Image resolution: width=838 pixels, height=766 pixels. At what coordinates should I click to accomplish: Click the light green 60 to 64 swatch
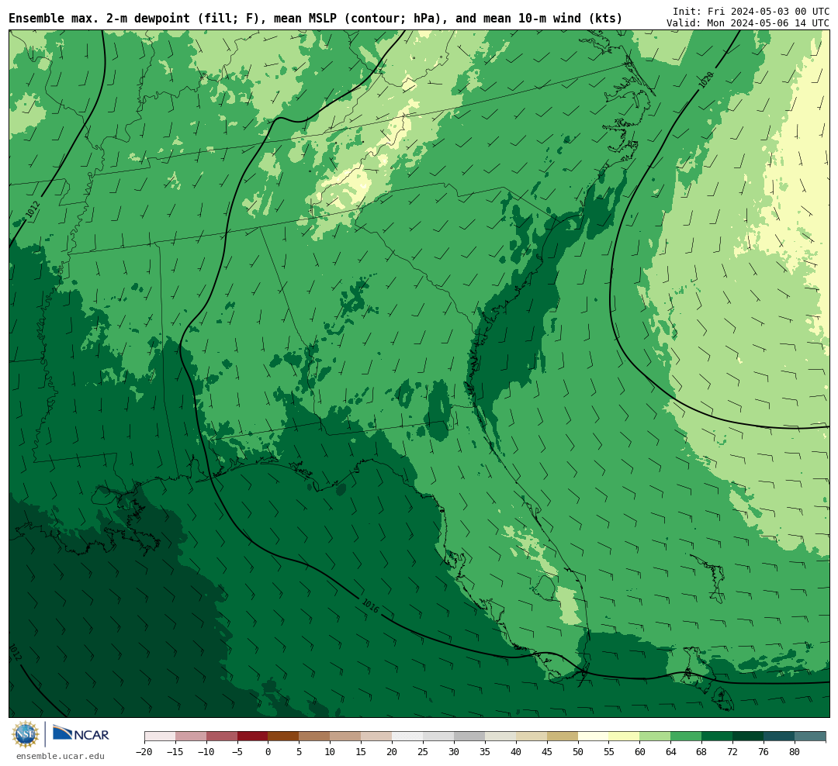tap(655, 737)
